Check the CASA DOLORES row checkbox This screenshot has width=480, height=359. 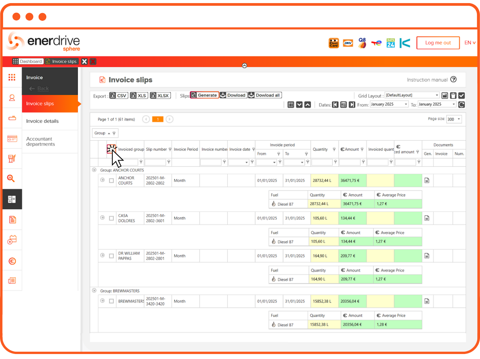point(112,218)
